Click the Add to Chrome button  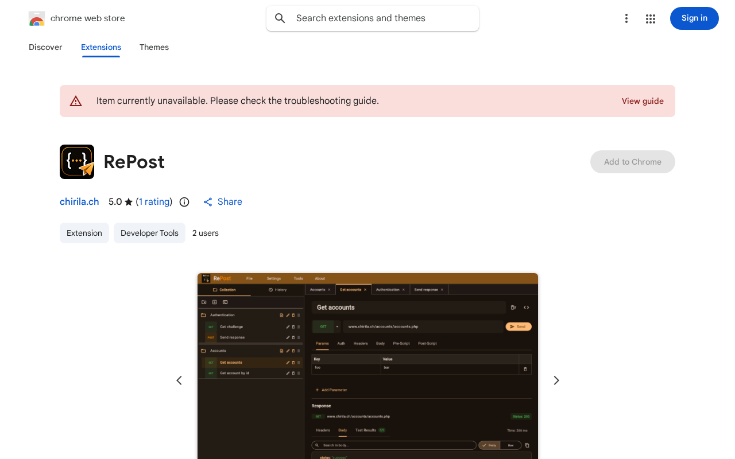633,162
